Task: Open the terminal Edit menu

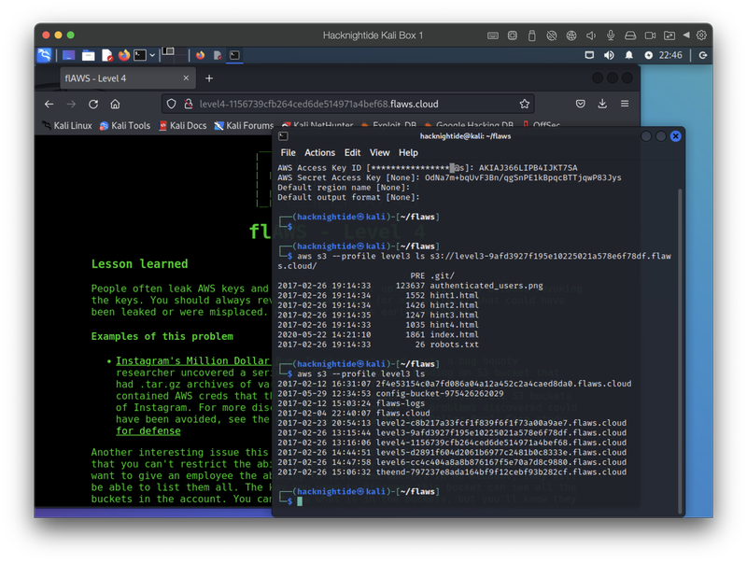Action: 352,152
